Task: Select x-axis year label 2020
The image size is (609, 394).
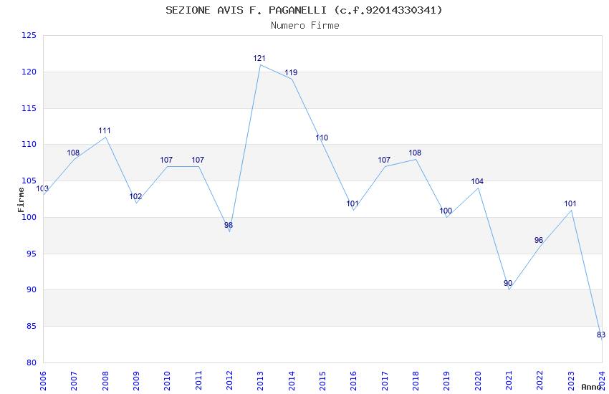Action: (478, 380)
